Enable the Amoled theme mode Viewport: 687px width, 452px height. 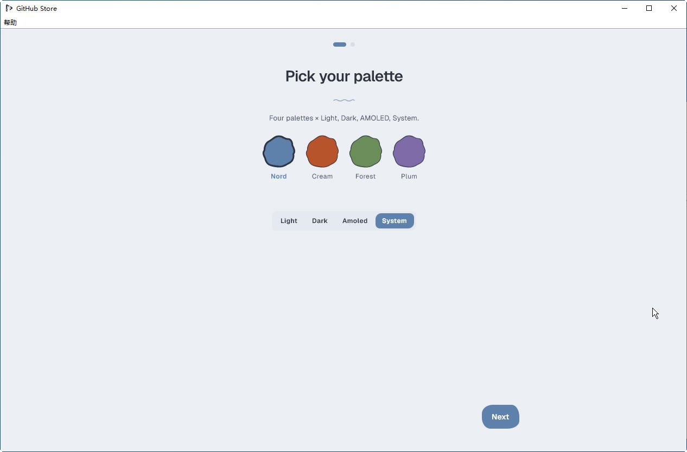point(355,221)
